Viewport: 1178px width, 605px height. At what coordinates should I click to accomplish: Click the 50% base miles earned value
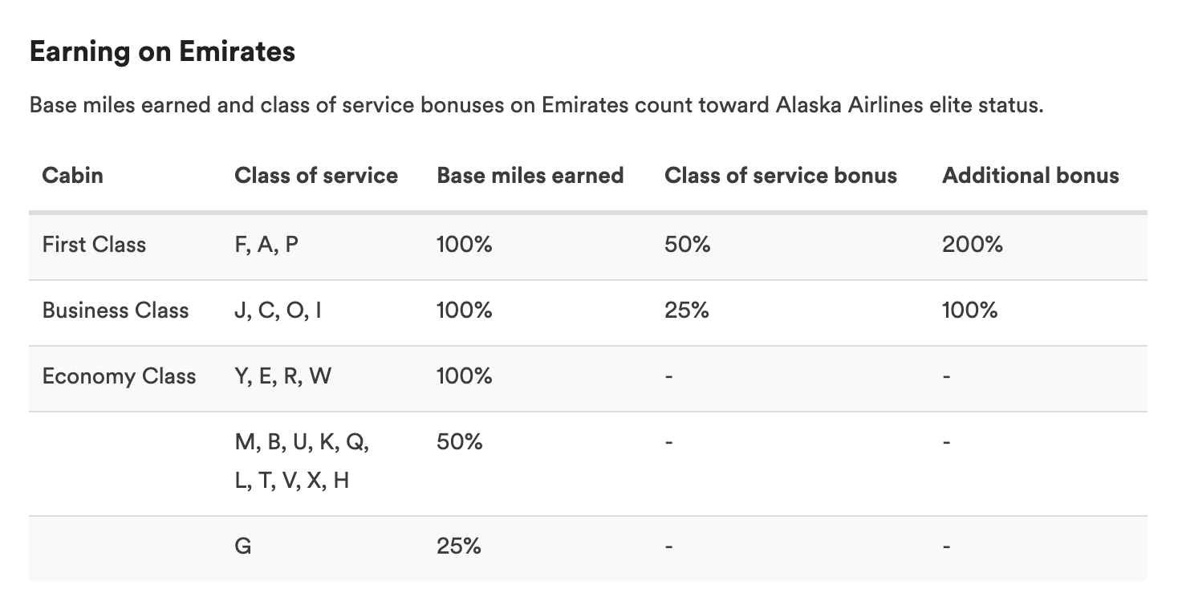click(459, 442)
